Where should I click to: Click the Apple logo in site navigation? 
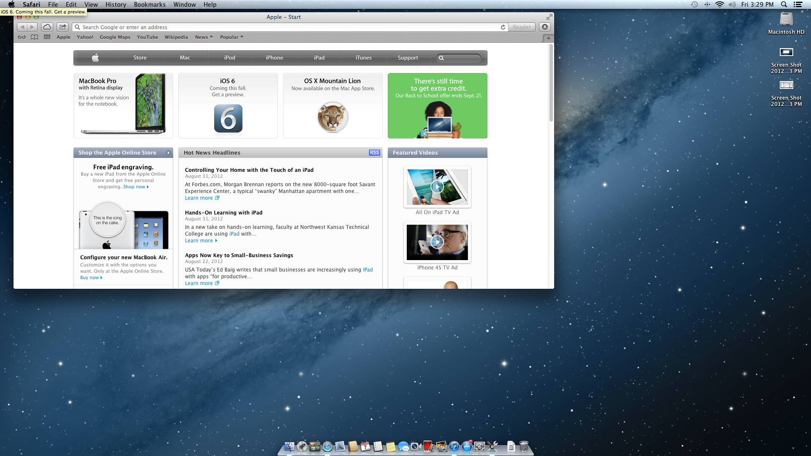(96, 58)
